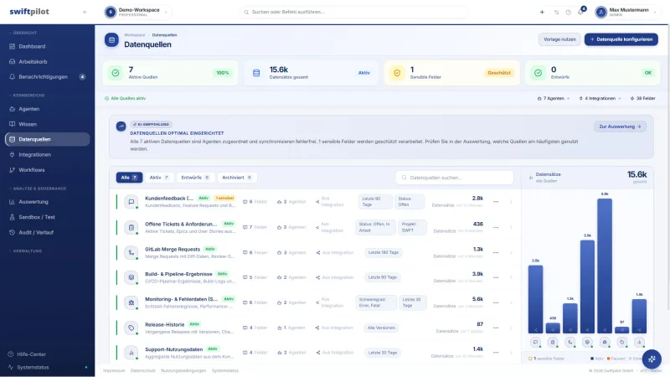This screenshot has width=670, height=377.
Task: Open Auswertung in the sidebar
Action: pyautogui.click(x=47, y=202)
